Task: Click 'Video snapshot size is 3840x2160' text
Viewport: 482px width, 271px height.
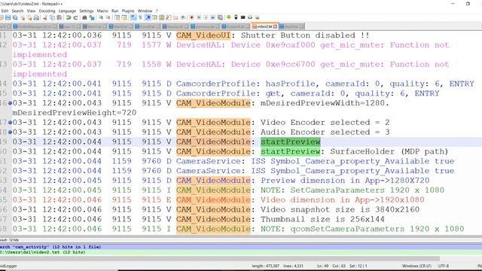Action: [340, 209]
